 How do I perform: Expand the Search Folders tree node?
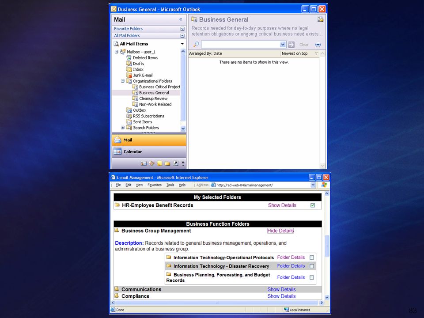(x=122, y=128)
